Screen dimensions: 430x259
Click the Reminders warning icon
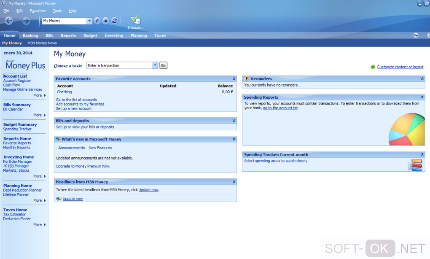click(247, 79)
